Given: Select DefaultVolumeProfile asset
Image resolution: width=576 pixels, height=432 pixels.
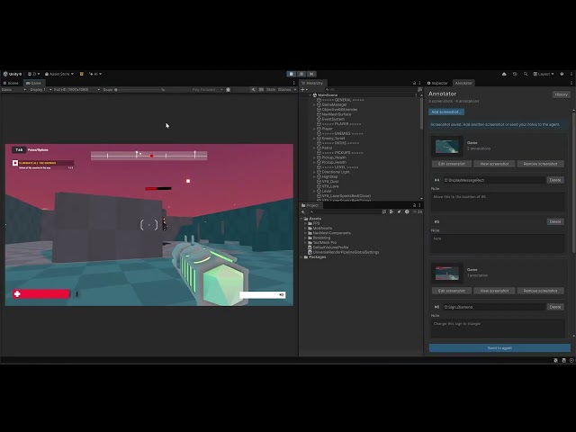Looking at the screenshot, I should [328, 247].
